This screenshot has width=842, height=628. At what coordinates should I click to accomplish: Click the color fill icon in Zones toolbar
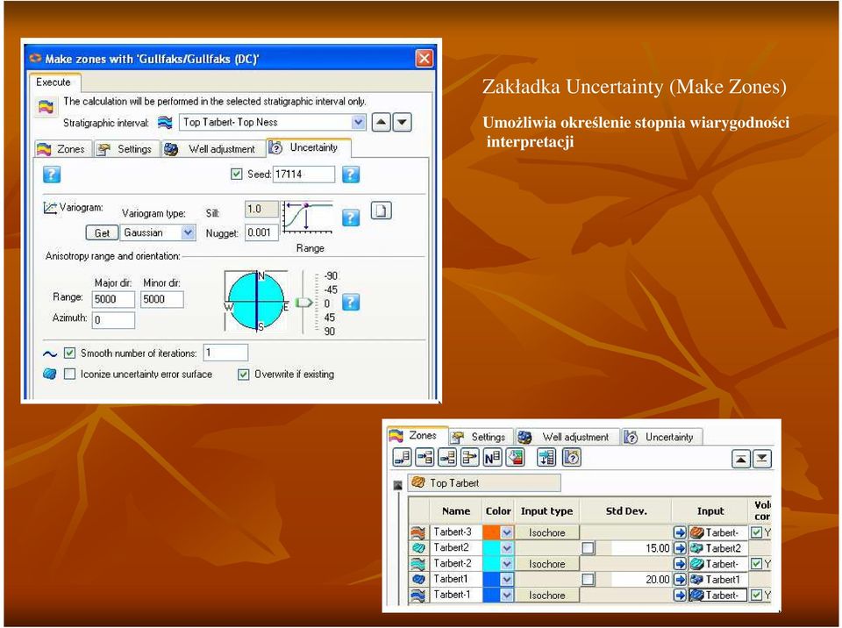(x=515, y=458)
